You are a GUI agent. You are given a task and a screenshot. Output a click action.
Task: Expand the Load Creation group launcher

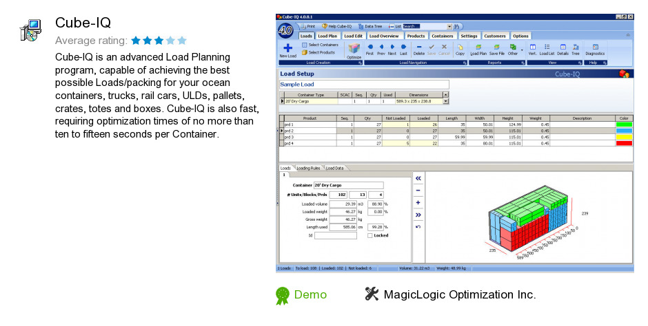(360, 63)
